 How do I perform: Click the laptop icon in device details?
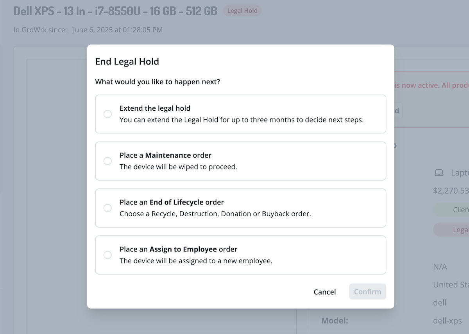(x=439, y=173)
